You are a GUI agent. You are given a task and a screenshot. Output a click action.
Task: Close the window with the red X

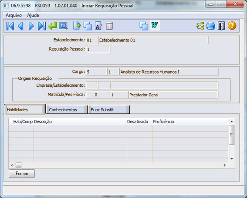coord(235,4)
